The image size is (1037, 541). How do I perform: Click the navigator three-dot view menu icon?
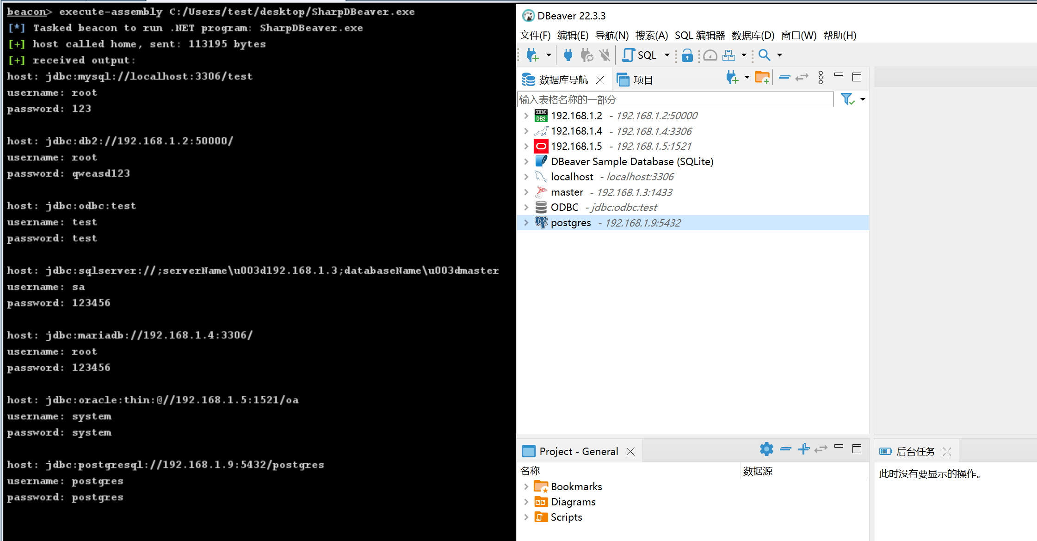point(821,78)
